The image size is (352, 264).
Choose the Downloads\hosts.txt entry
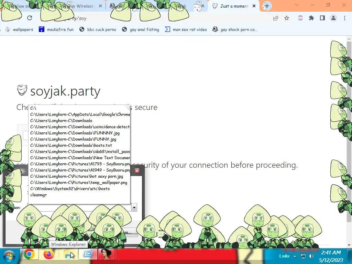coord(79,145)
